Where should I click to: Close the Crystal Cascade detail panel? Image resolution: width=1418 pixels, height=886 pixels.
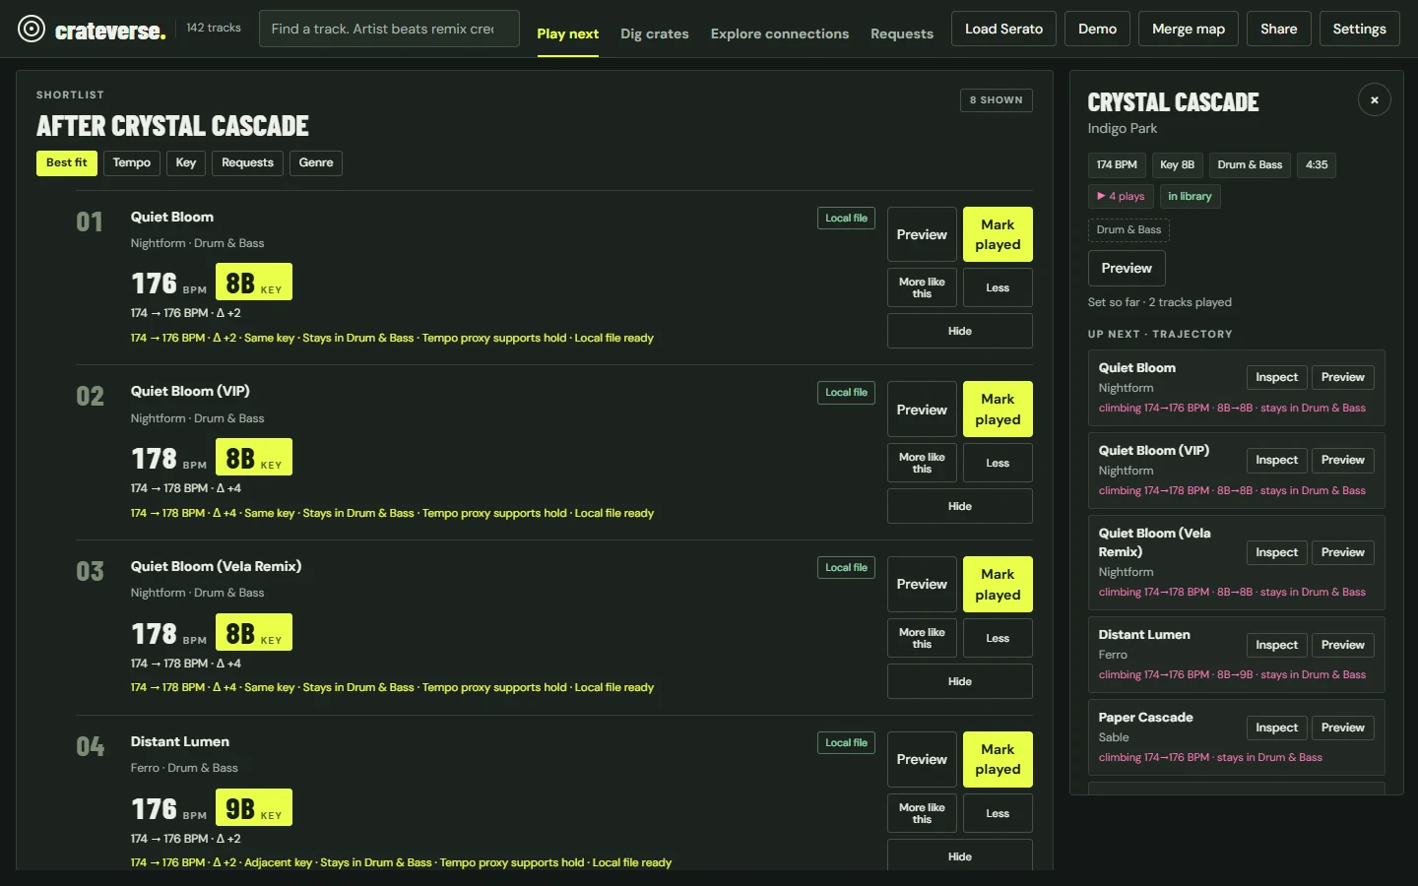[1374, 99]
